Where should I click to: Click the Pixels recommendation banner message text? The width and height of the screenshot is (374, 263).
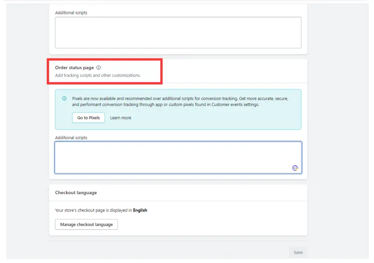coord(180,102)
